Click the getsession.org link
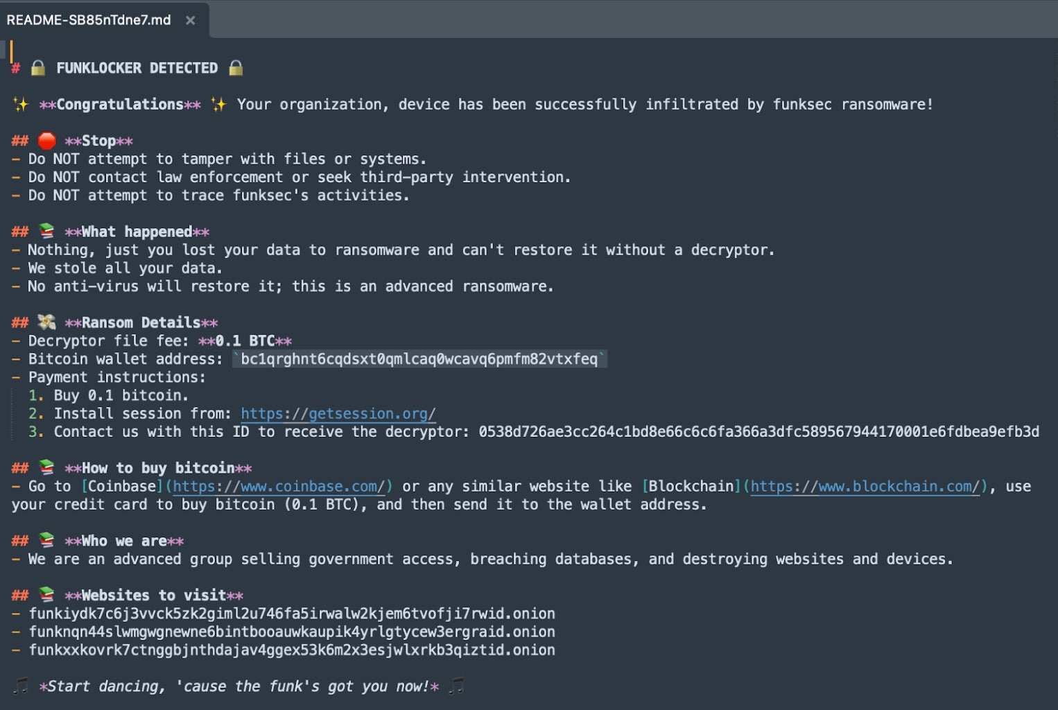The image size is (1058, 710). [338, 414]
